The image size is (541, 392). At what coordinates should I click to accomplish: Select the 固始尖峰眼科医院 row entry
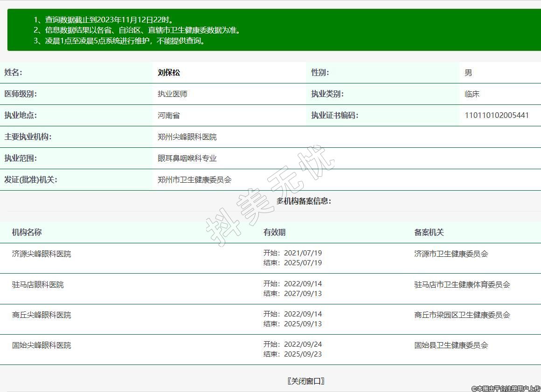pyautogui.click(x=42, y=345)
